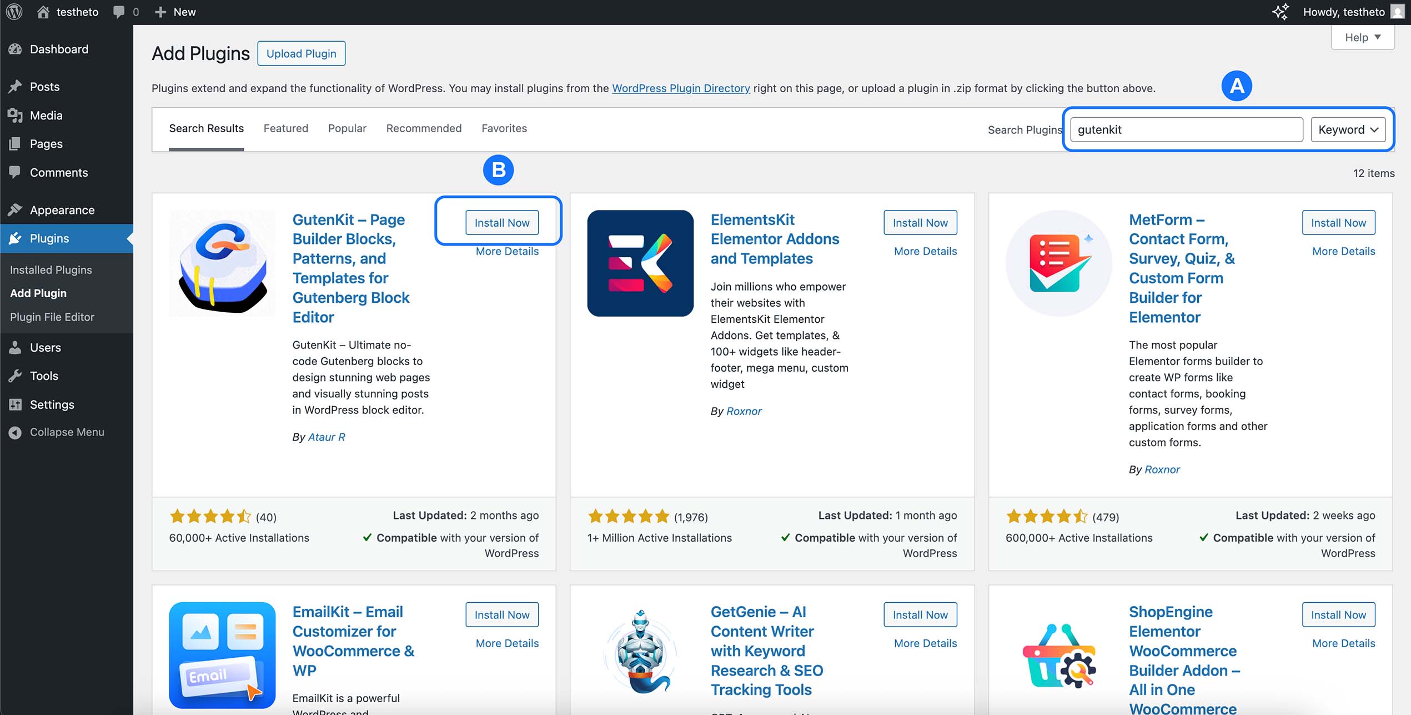Select the Appearance paintbrush icon
This screenshot has width=1411, height=715.
(16, 210)
